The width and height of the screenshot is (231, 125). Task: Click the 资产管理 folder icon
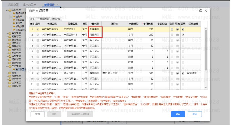pyautogui.click(x=10, y=79)
